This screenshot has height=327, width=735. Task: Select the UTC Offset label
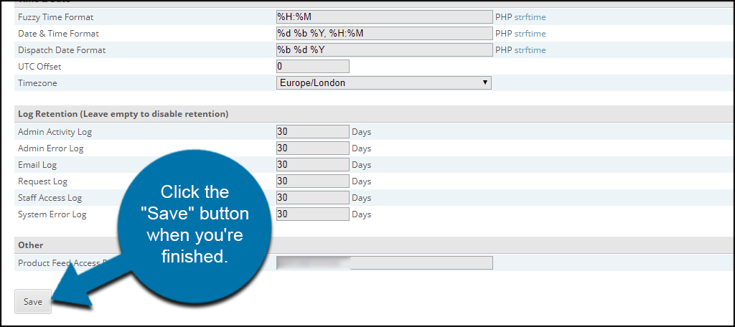pos(39,67)
